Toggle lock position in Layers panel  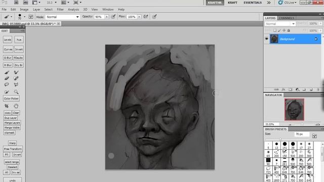(x=284, y=30)
